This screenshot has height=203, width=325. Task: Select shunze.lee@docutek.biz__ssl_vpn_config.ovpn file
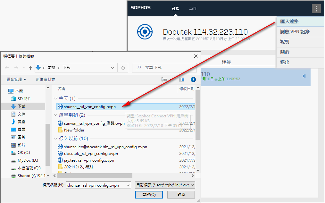point(105,147)
